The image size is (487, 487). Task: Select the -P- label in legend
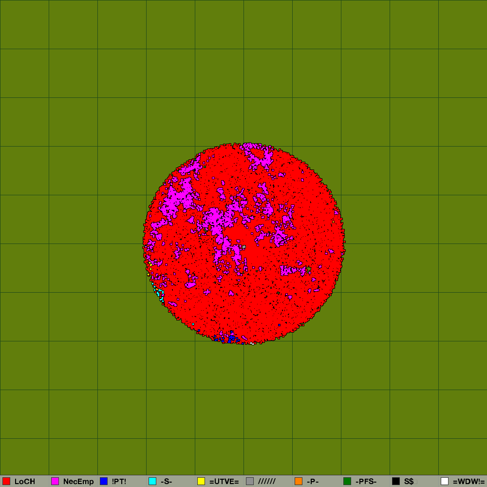point(313,482)
